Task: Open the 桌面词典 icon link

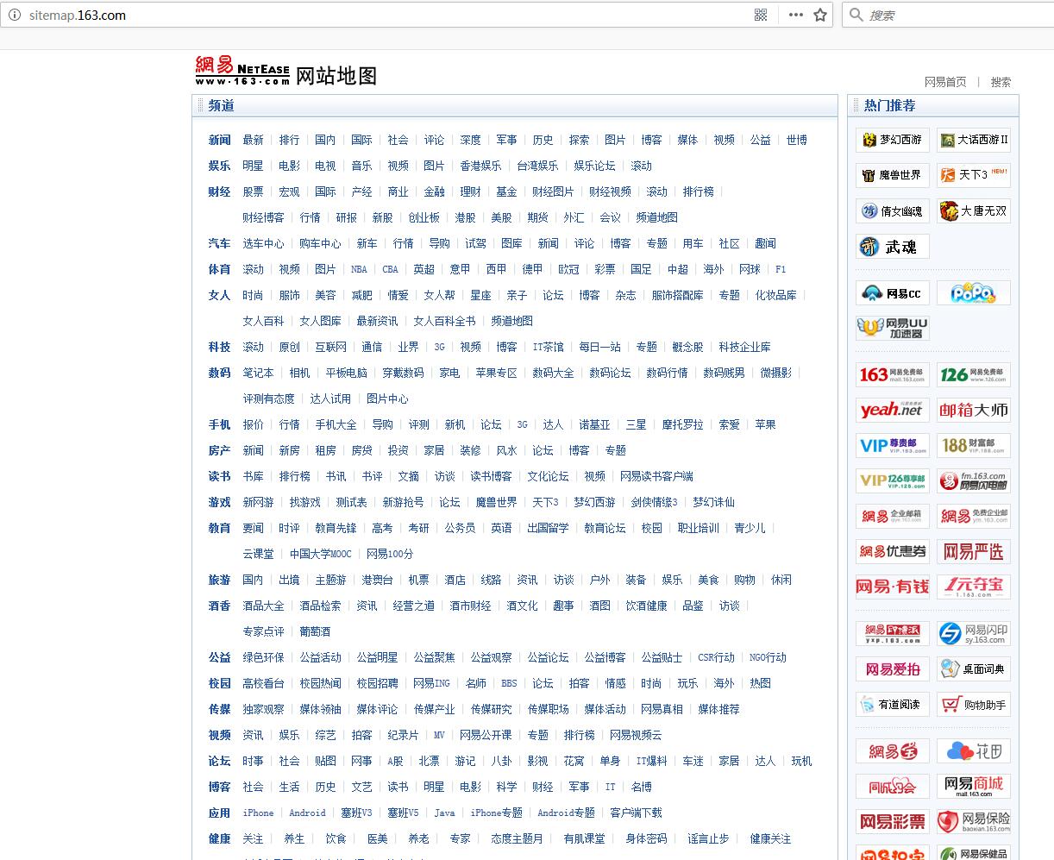Action: pos(974,669)
